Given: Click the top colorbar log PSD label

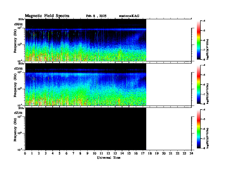Looking at the screenshot, I should click(208, 49).
